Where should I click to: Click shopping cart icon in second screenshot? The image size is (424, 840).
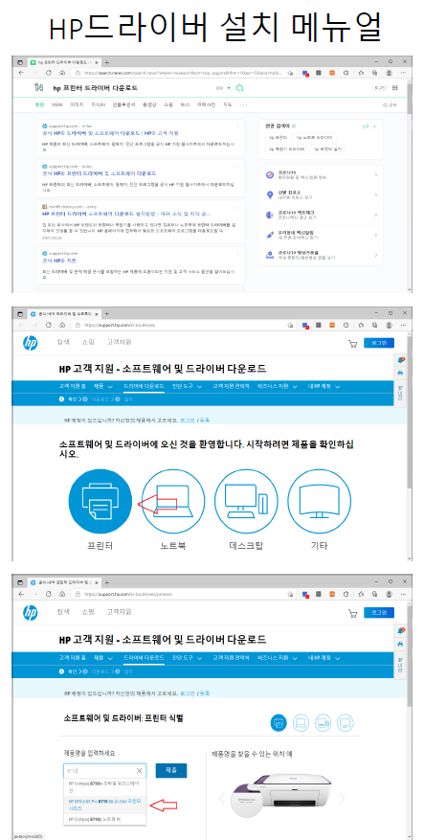[x=353, y=344]
